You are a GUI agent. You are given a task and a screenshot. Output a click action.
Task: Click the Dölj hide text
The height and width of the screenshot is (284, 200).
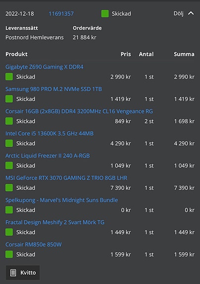pos(179,13)
